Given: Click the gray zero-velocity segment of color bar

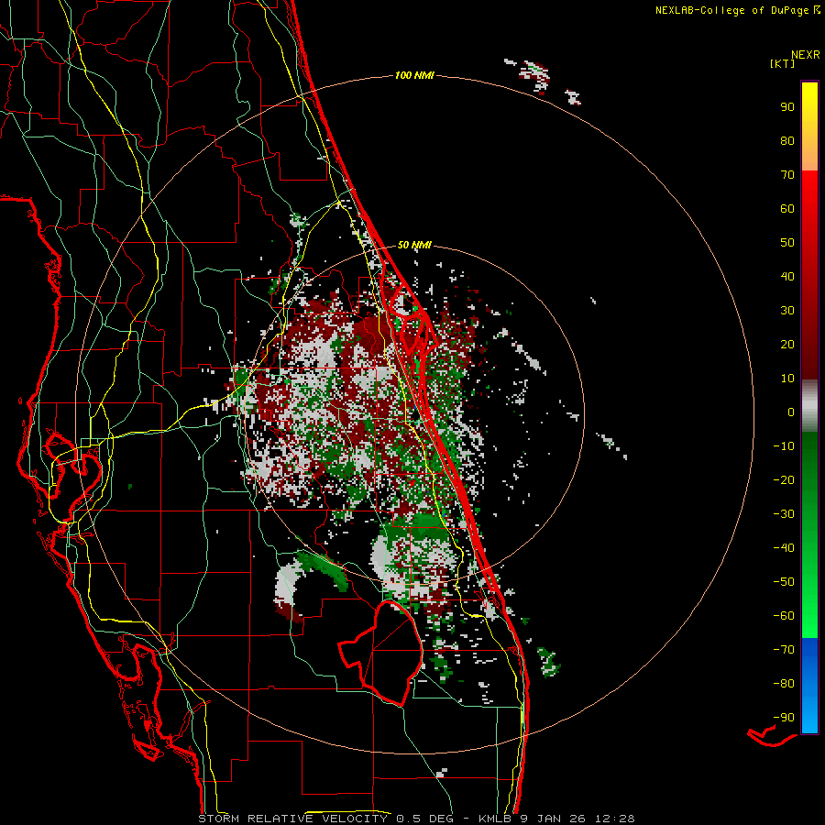Looking at the screenshot, I should 809,406.
